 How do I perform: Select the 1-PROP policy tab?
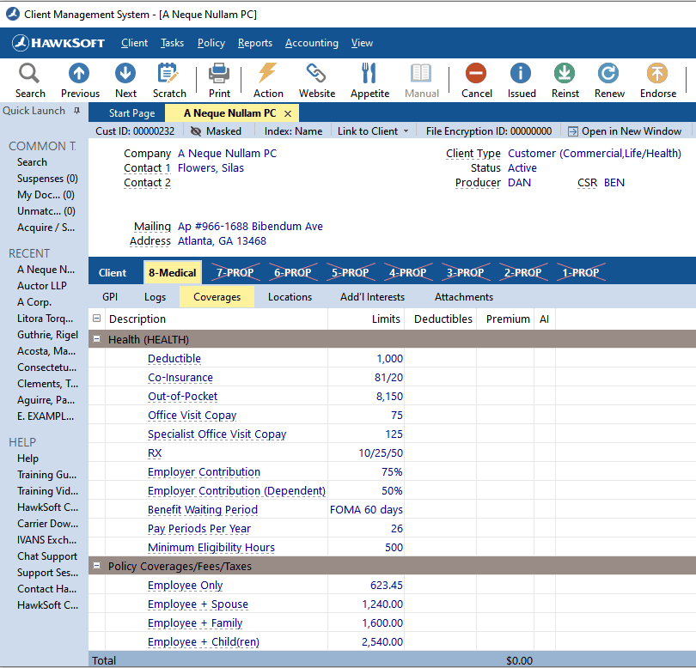tap(581, 272)
